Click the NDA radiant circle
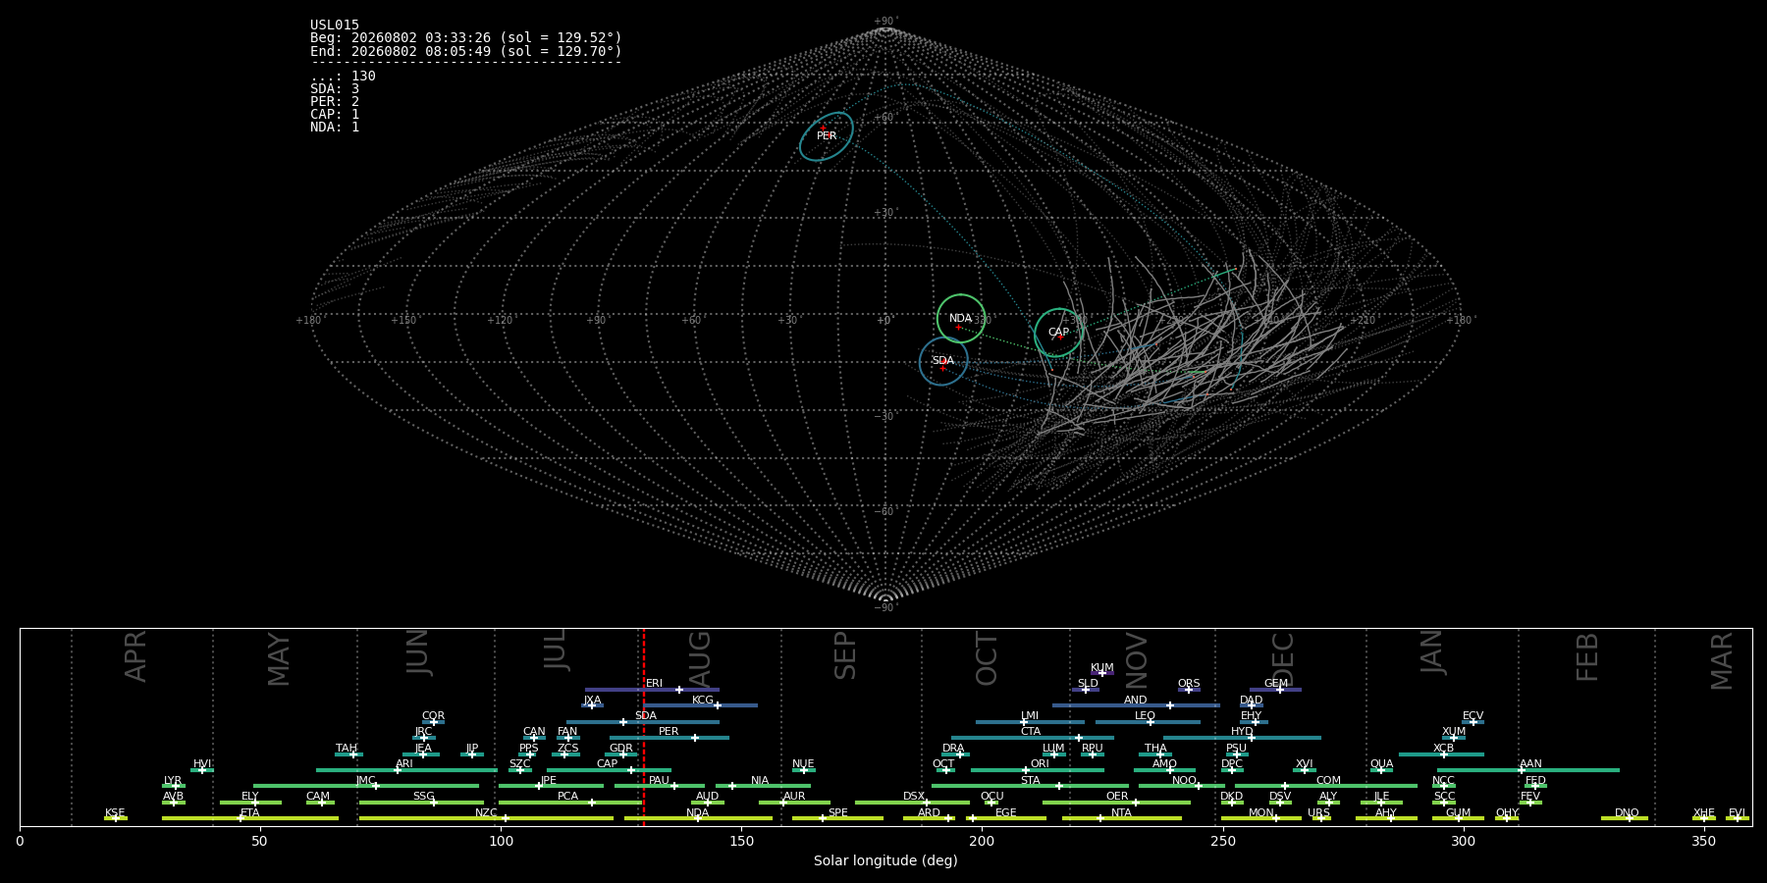Viewport: 1767px width, 883px height. tap(961, 319)
